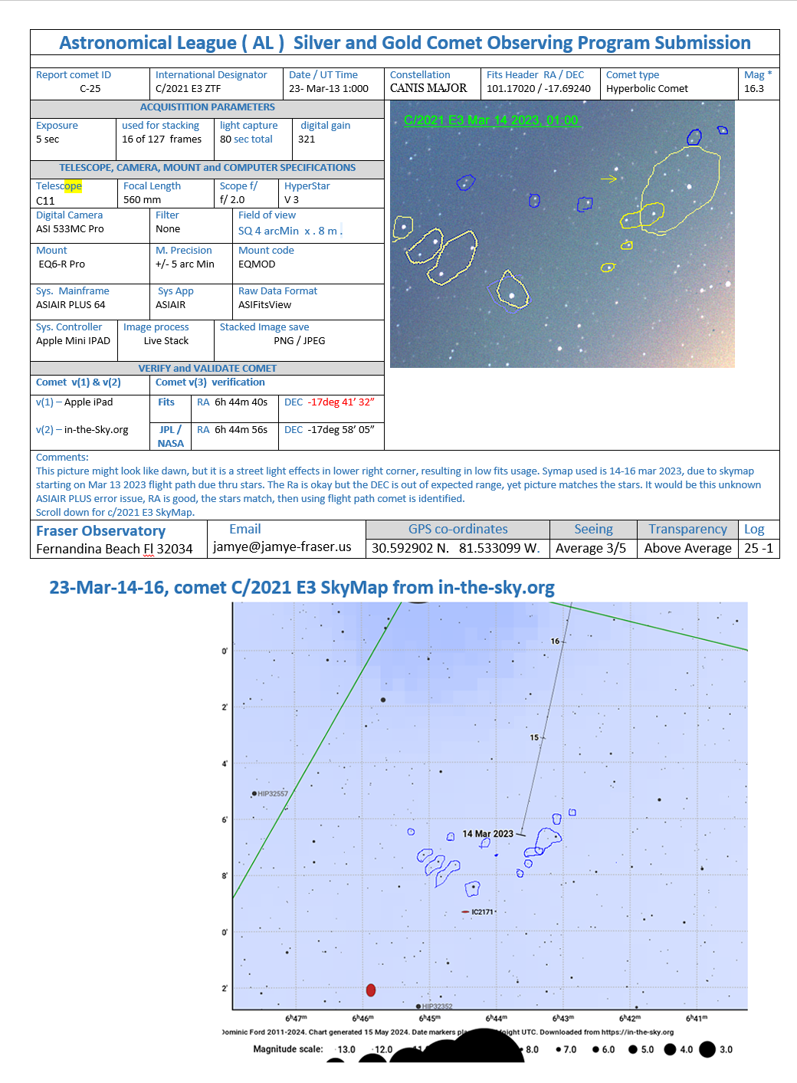Screen dimensions: 797x1083
Task: Click the red IC2171 marker on the sky map
Action: [x=465, y=912]
